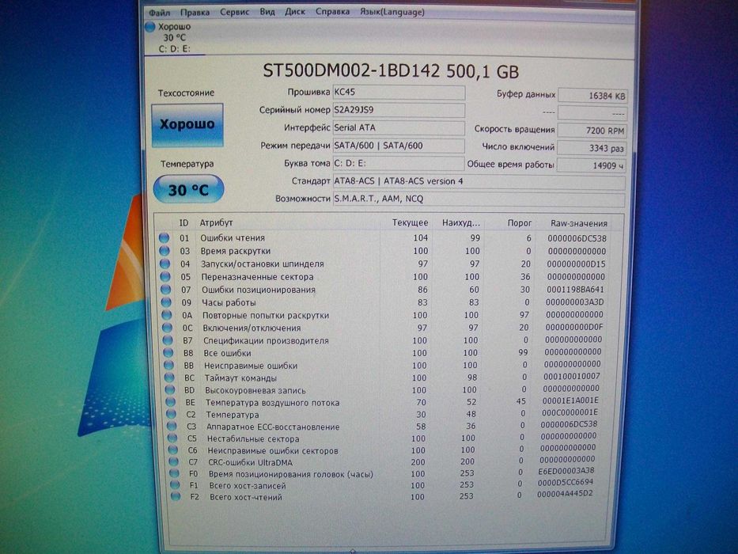The image size is (738, 554).
Task: Click status icon for Ошибки позиционирования row
Action: pyautogui.click(x=165, y=289)
